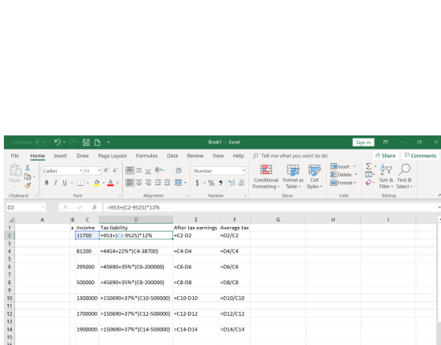441x345 pixels.
Task: Click the Clear eraser icon
Action: coord(369,183)
